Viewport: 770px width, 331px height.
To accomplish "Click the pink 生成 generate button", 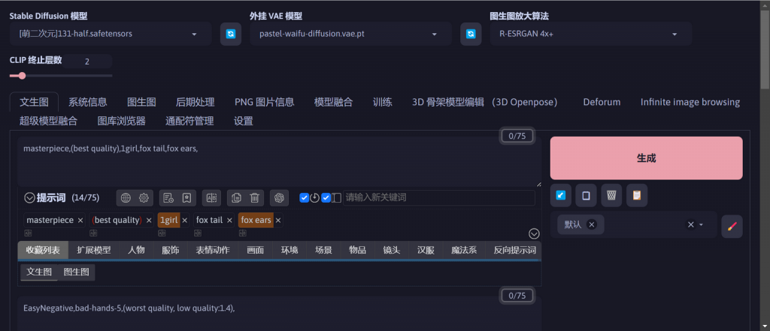I will (646, 158).
